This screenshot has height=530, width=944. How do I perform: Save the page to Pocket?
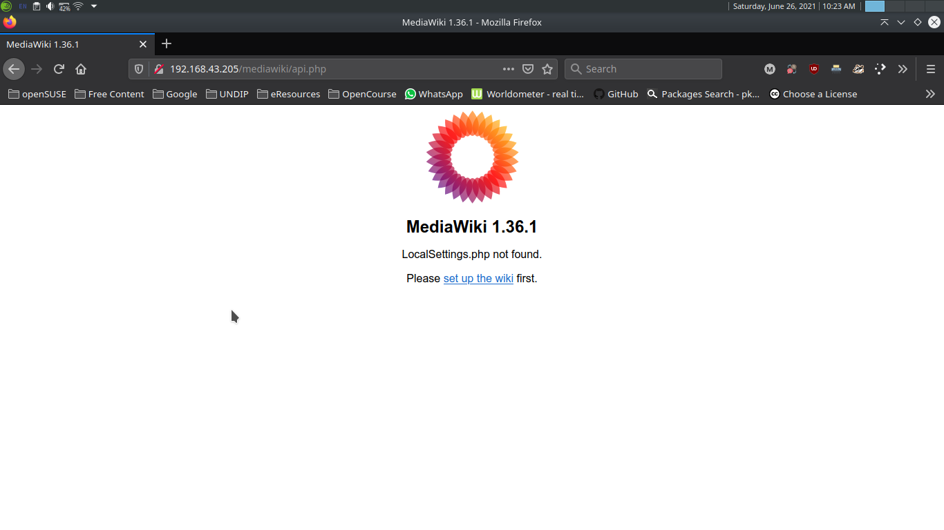[528, 69]
